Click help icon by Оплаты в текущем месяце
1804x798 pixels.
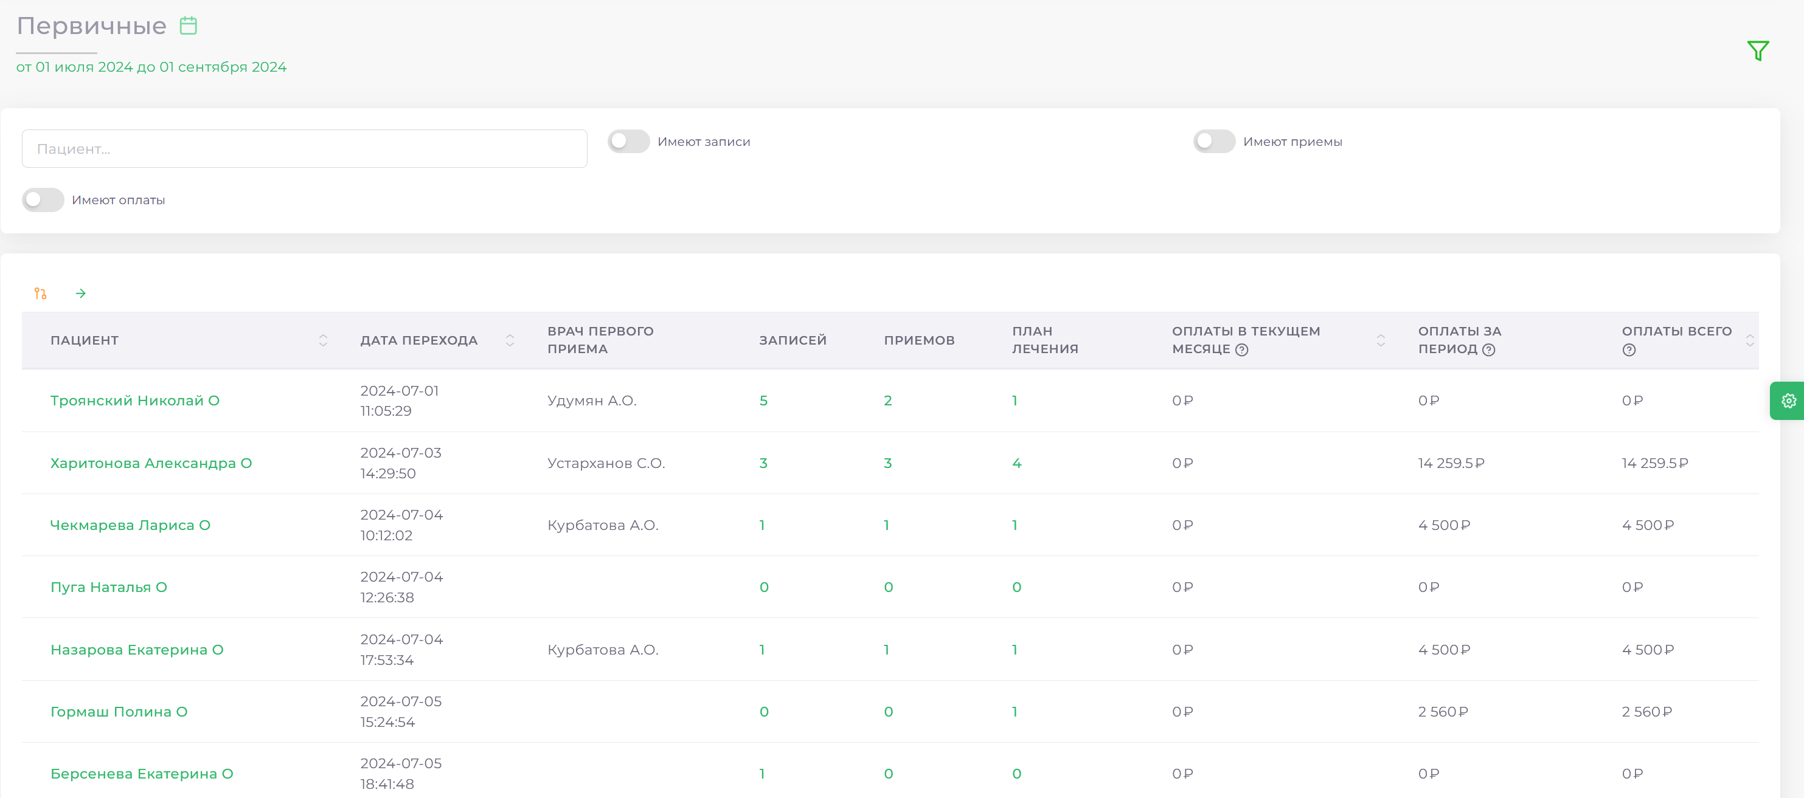pyautogui.click(x=1241, y=350)
